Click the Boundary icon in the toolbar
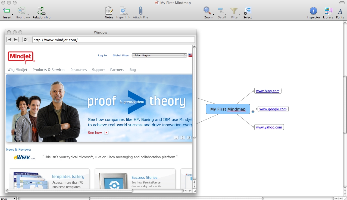Image resolution: width=347 pixels, height=200 pixels. click(23, 11)
